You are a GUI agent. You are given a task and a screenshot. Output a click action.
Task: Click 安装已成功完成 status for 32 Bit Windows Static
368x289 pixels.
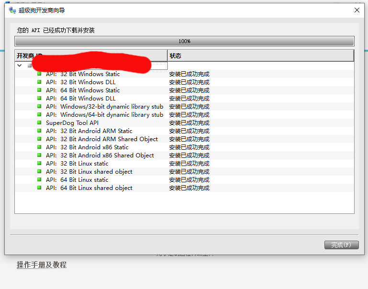(189, 74)
